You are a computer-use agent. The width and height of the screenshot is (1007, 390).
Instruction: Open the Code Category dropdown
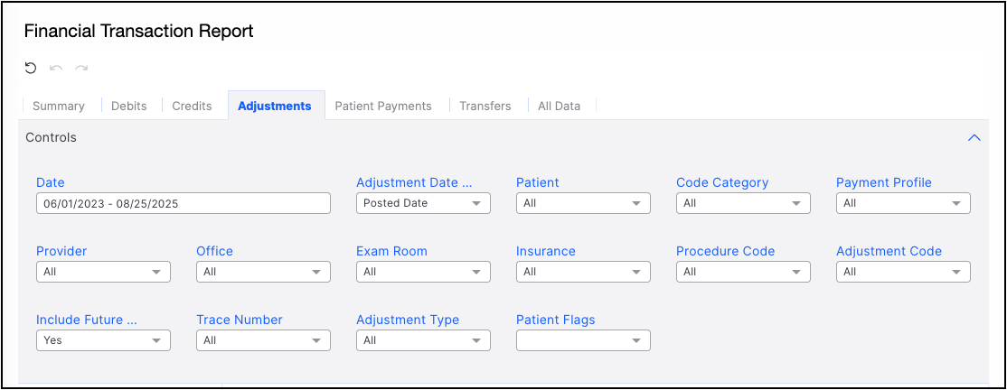point(743,203)
